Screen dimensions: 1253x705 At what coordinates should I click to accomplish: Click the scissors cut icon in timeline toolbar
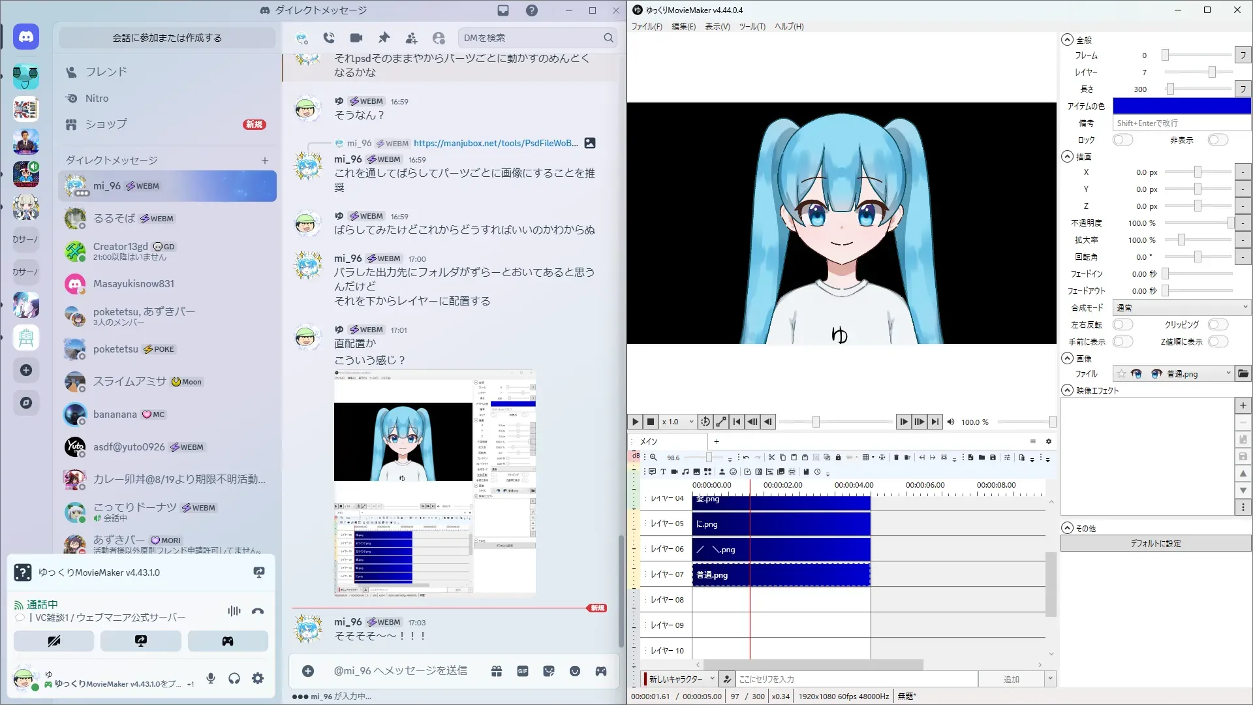click(771, 458)
